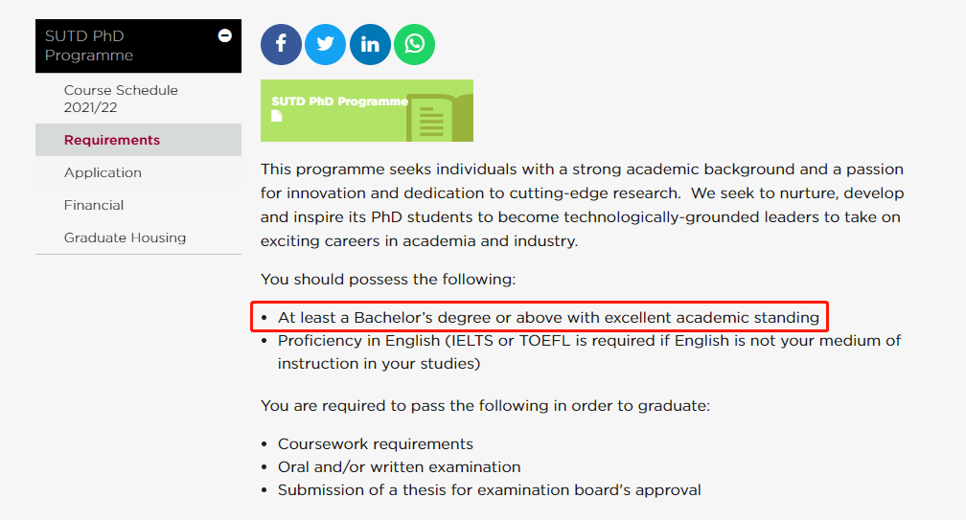The image size is (966, 520).
Task: Share page on LinkedIn
Action: tap(370, 44)
